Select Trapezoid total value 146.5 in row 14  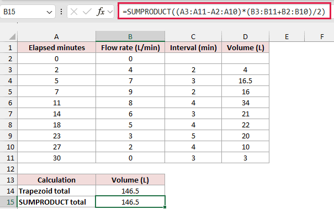tap(130, 191)
